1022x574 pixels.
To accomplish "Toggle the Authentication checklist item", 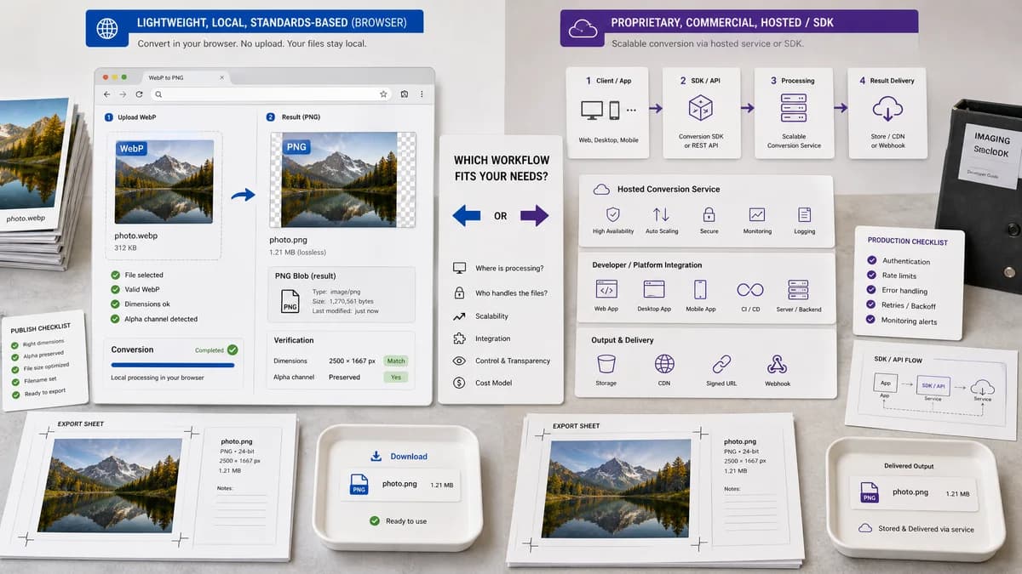I will tap(871, 260).
